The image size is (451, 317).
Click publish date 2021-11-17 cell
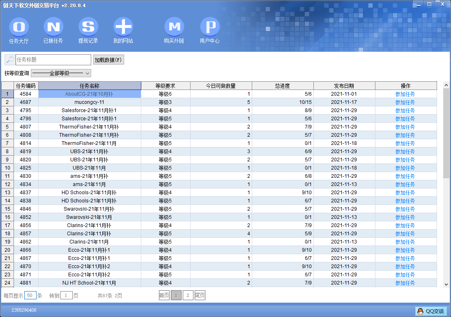(344, 102)
